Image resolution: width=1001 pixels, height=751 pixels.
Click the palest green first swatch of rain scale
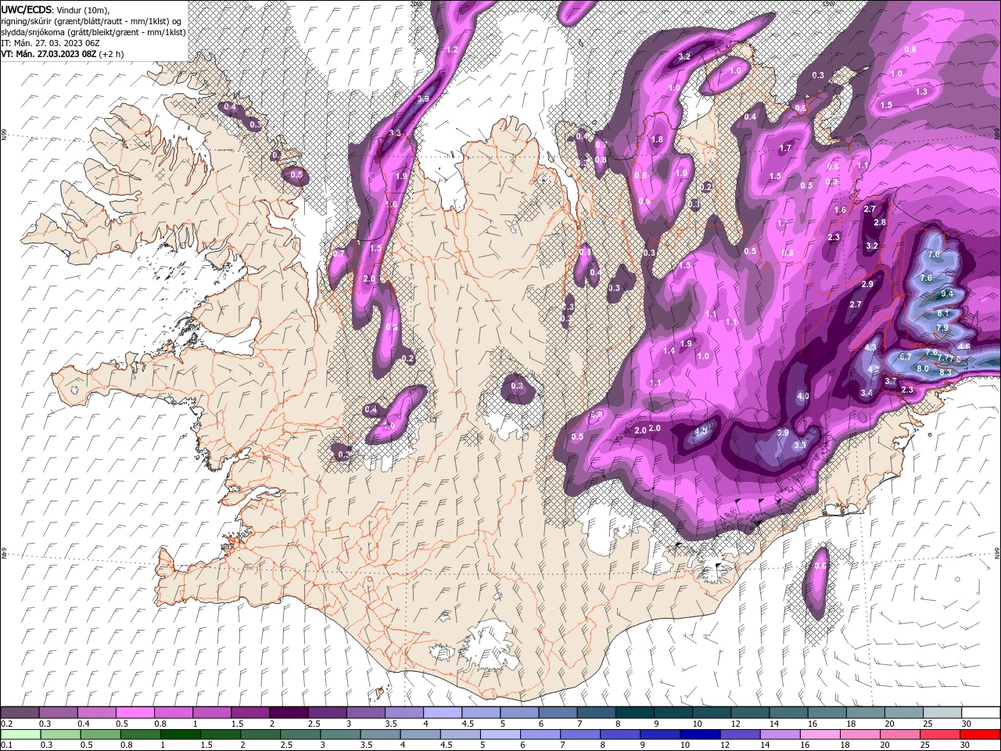pyautogui.click(x=21, y=735)
